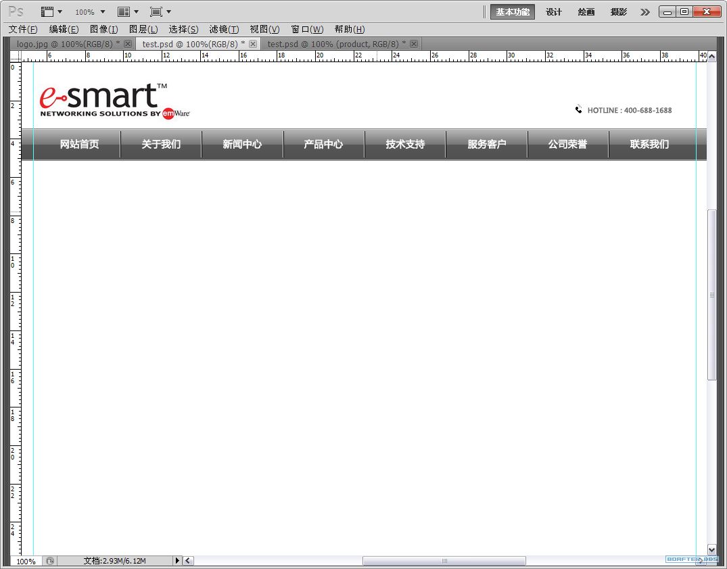The height and width of the screenshot is (569, 727).
Task: Switch to the 摄影 workspace
Action: [619, 11]
